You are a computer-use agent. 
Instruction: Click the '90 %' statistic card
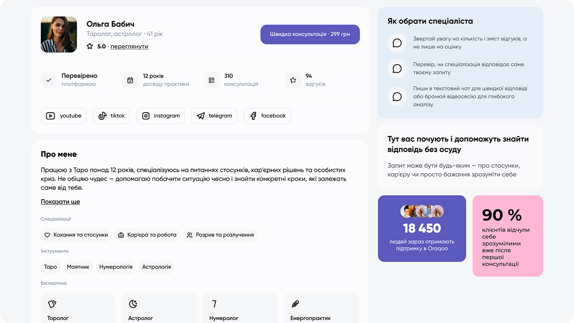point(508,236)
